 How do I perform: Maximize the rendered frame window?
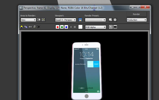pyautogui.click(x=138, y=7)
